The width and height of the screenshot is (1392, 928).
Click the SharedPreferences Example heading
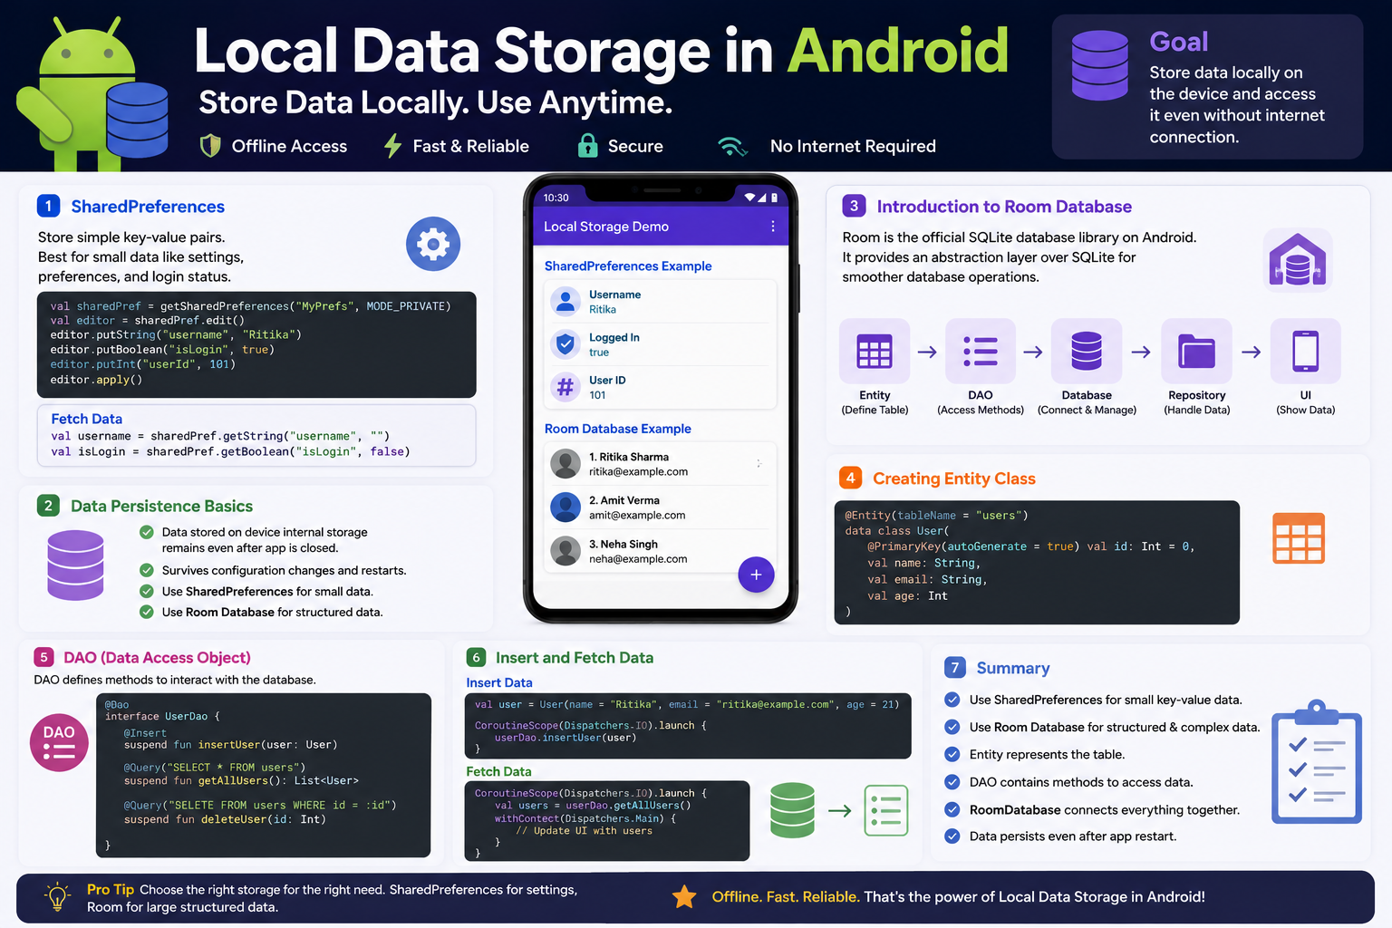coord(628,266)
